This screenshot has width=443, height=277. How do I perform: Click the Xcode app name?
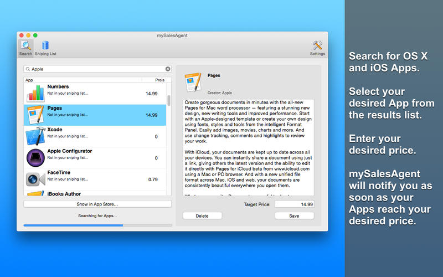55,130
